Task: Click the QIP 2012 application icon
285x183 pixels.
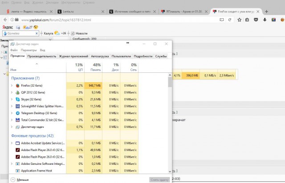Action: coord(17,92)
